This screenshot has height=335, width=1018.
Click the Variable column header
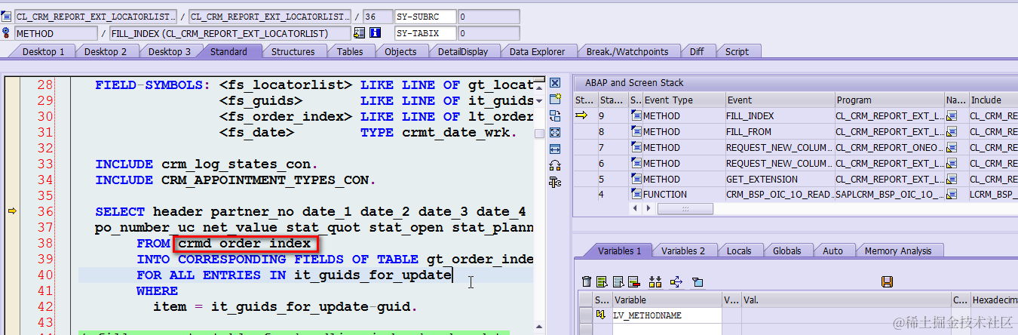point(667,300)
